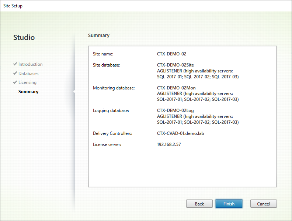Cancel the Site Setup wizard
Viewport: 292px width, 221px height.
pyautogui.click(x=263, y=204)
